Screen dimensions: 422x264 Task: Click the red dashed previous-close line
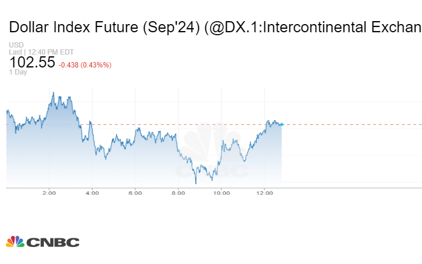[352, 124]
